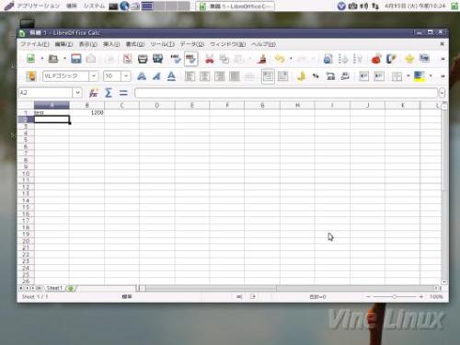Viewport: 460px width, 345px height.
Task: Open the アプリケーション panel menu
Action: click(38, 6)
